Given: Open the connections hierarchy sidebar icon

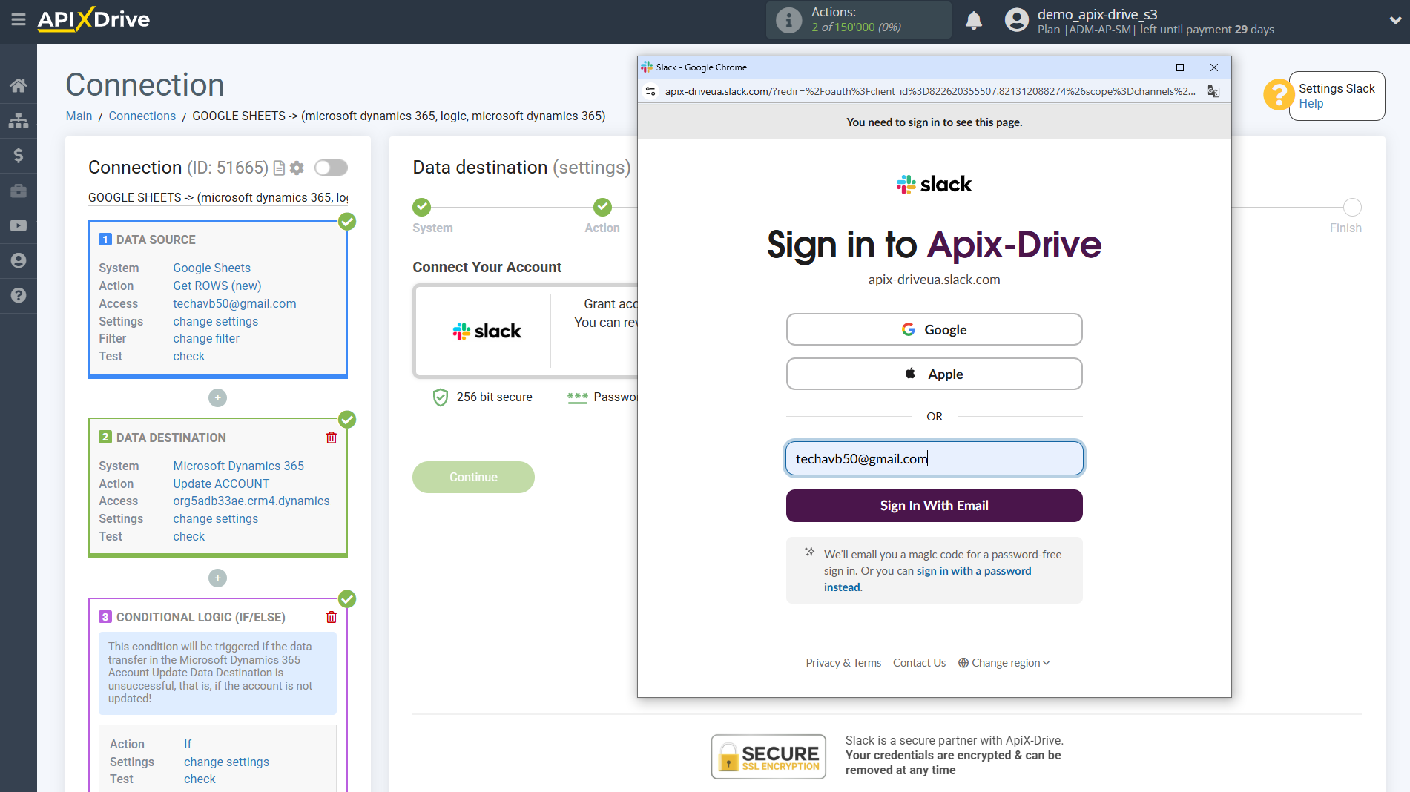Looking at the screenshot, I should [x=19, y=120].
